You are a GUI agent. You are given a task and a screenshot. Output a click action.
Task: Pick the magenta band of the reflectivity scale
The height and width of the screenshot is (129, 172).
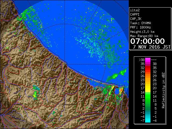click(148, 60)
